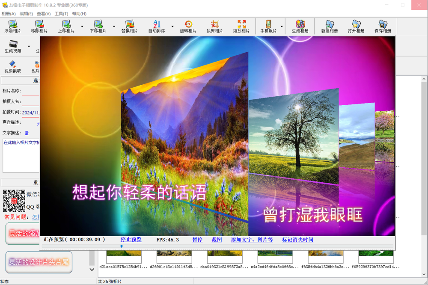Open the 编辑(E) menu
The image size is (428, 285).
(x=26, y=14)
